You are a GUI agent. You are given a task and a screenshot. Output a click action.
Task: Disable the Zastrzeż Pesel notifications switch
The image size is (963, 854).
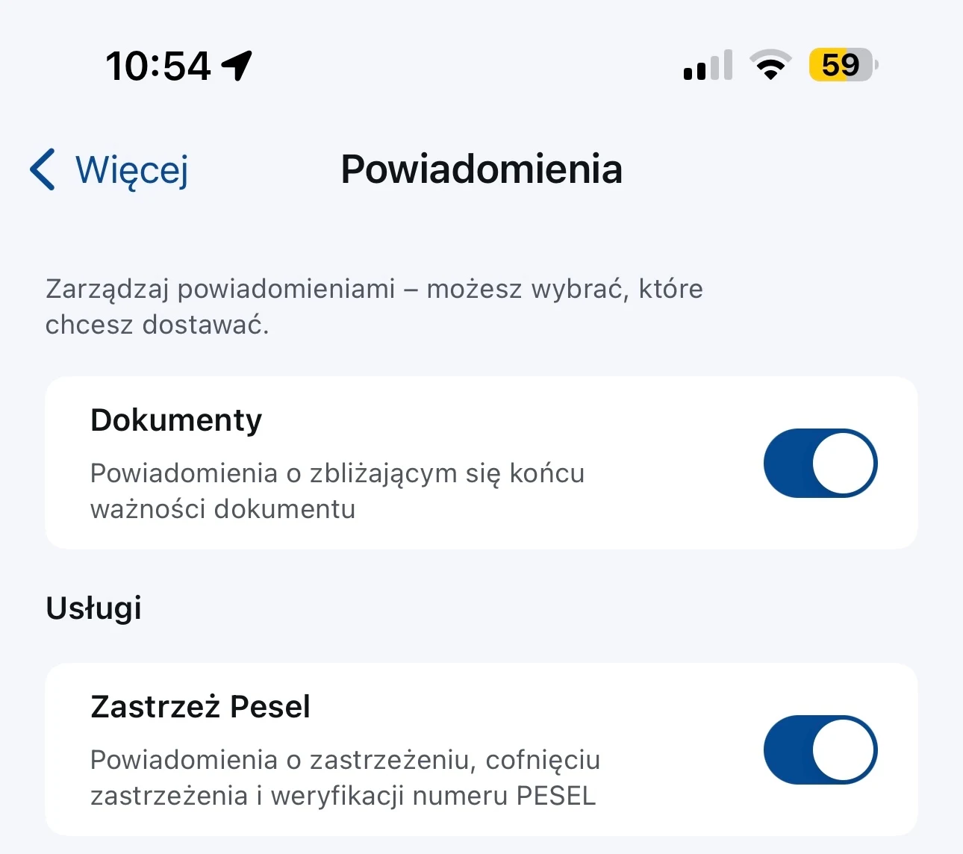point(820,751)
